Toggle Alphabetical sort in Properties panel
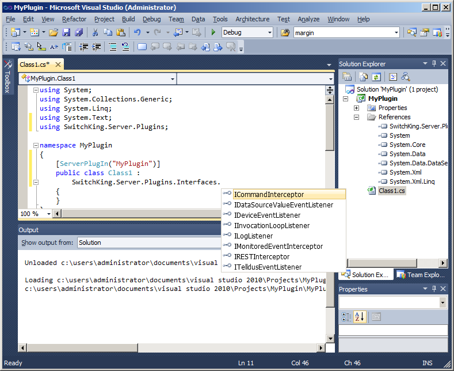 359,317
